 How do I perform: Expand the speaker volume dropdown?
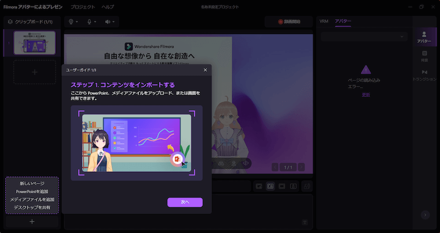coord(110,22)
